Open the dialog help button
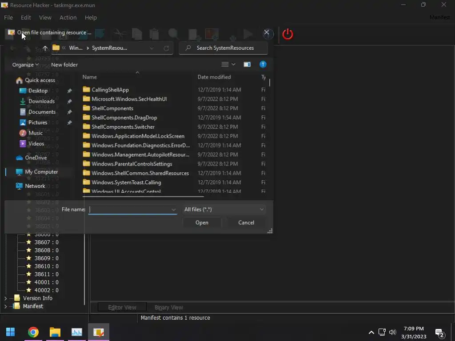Viewport: 455px width, 341px height. point(263,64)
